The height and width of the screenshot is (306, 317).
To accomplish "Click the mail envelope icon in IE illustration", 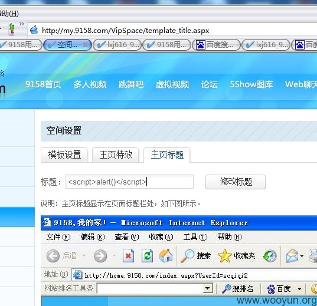I will 292,256.
